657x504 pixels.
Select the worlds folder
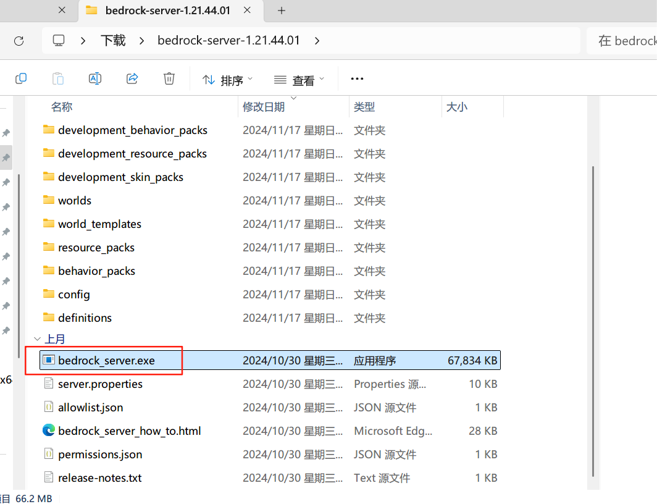[x=74, y=201]
